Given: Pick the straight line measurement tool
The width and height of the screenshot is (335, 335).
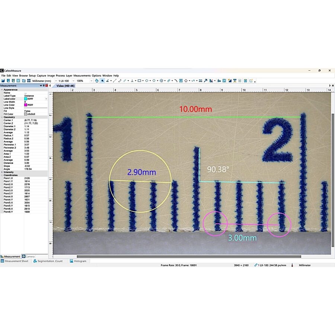Looking at the screenshot, I should click(115, 81).
